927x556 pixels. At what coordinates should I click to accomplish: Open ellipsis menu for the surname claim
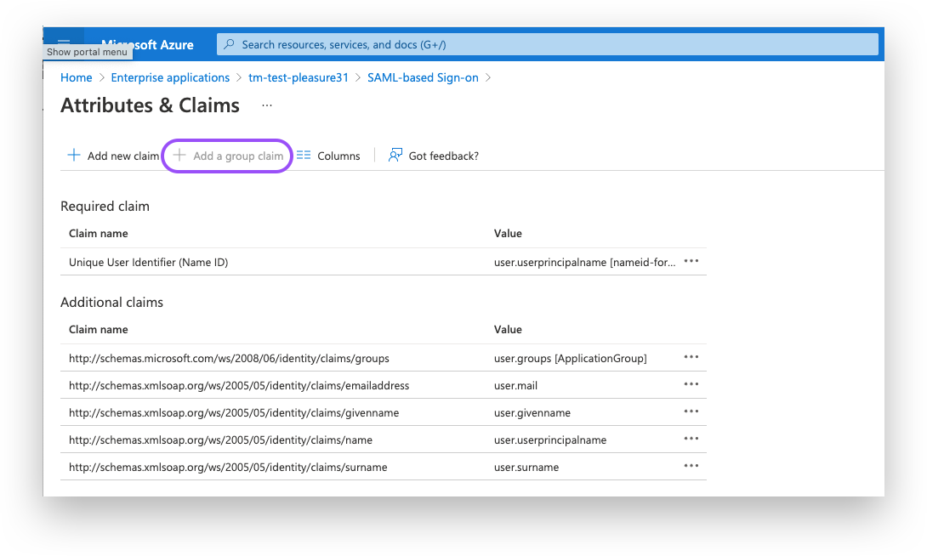coord(691,467)
